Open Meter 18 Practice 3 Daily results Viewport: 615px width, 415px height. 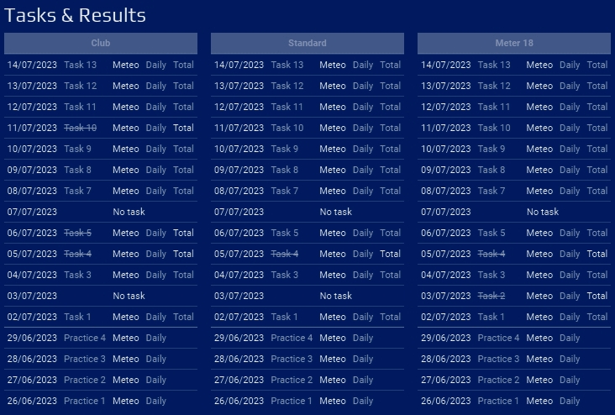[570, 359]
